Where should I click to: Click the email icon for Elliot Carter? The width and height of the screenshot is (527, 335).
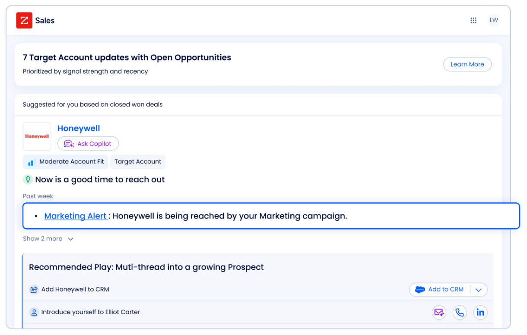click(439, 313)
